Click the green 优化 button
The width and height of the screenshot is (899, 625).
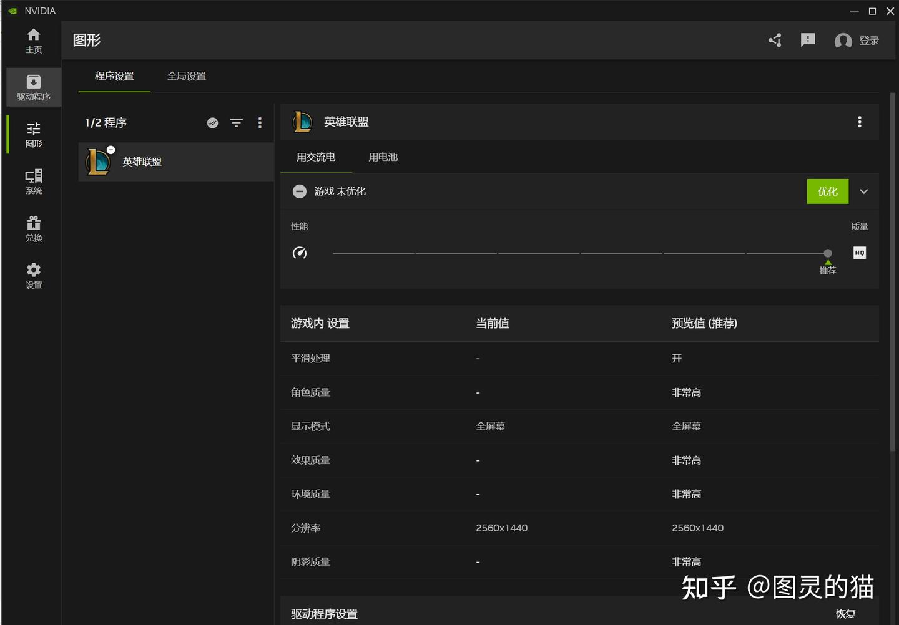827,191
